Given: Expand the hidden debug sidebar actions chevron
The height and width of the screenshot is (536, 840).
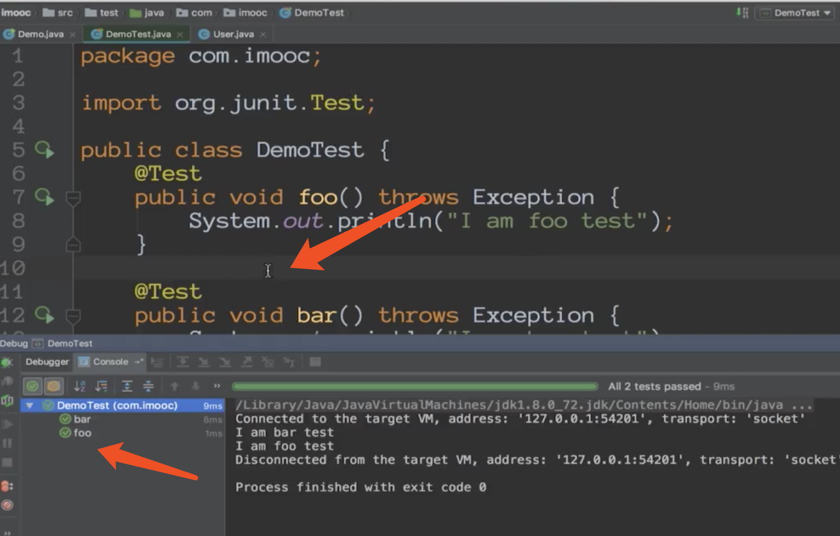Looking at the screenshot, I should [7, 532].
